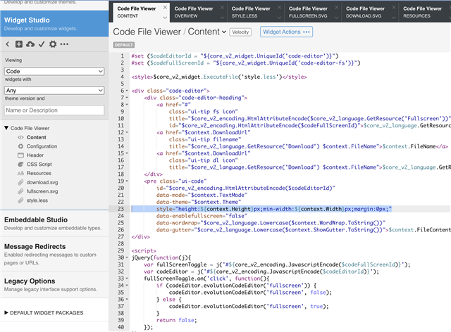451x332 pixels.
Task: Click the cloud upload import icon
Action: [30, 44]
